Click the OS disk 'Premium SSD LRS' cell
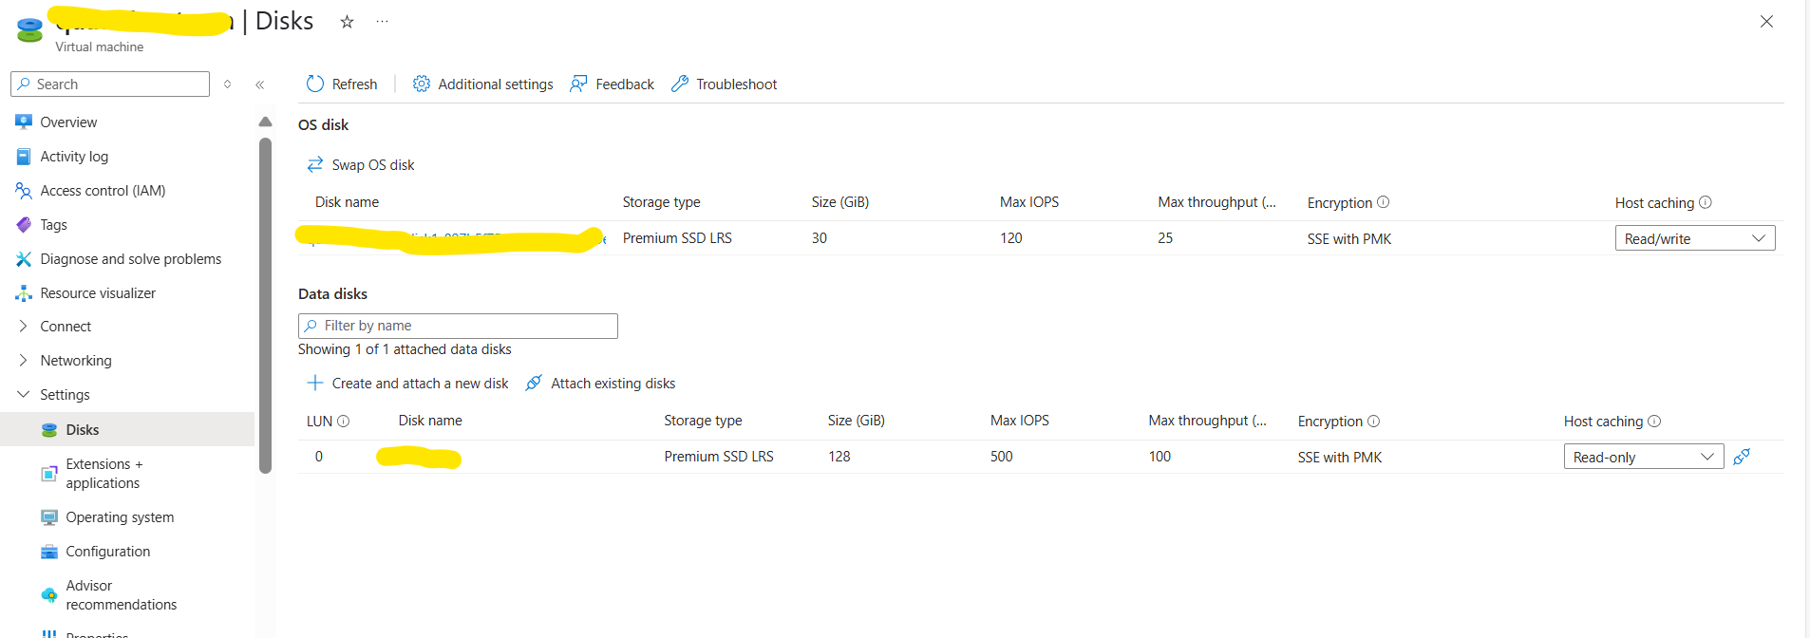 (x=677, y=238)
